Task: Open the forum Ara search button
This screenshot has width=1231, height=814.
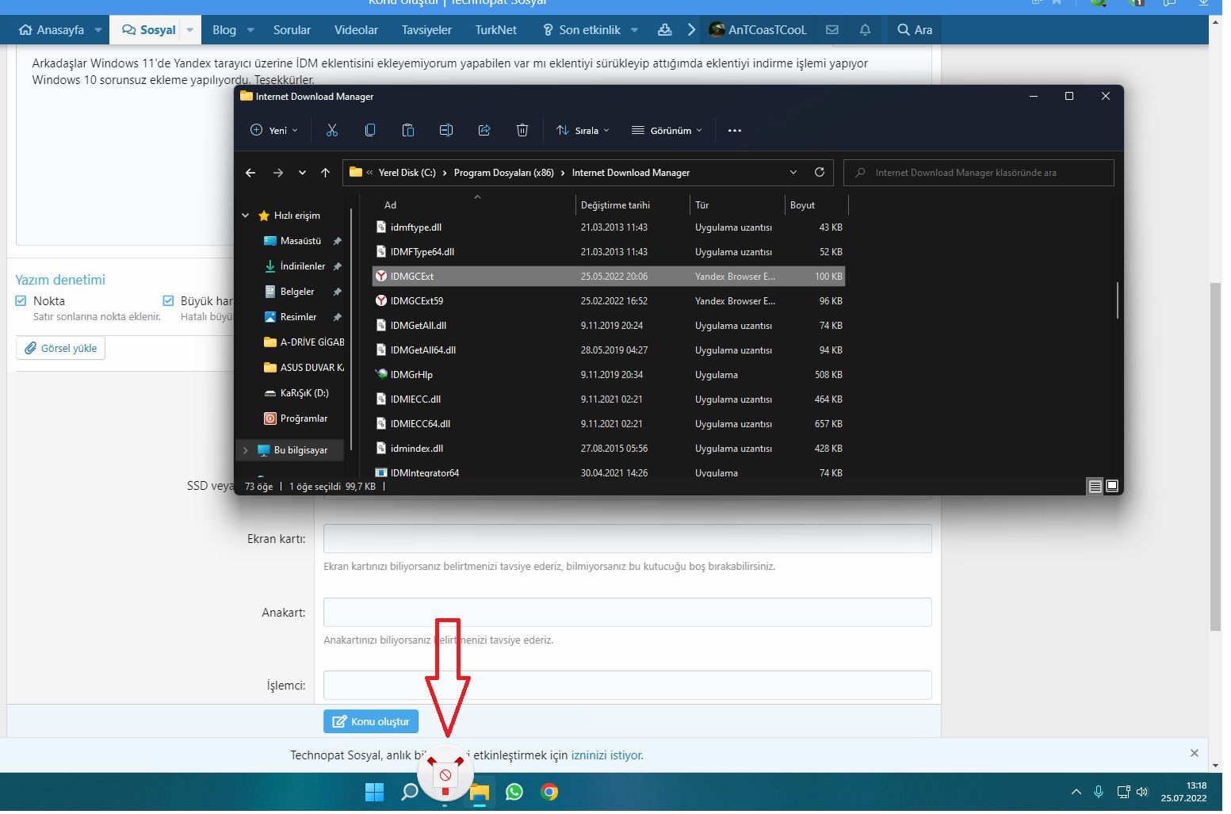Action: pyautogui.click(x=915, y=30)
